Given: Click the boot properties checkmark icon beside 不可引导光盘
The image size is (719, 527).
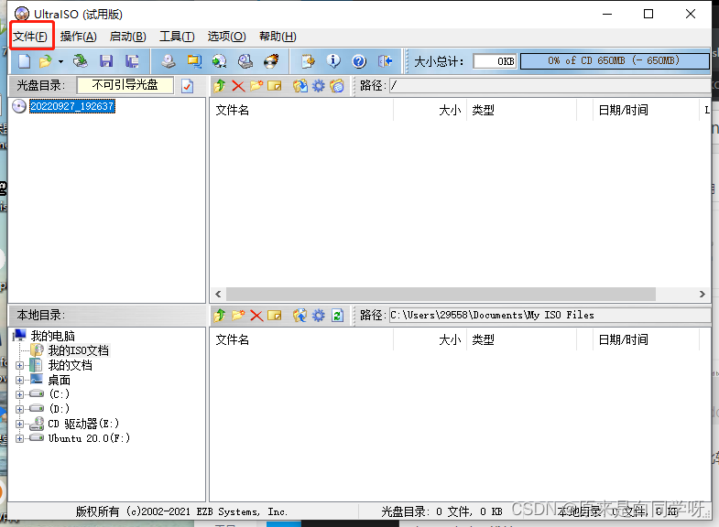Looking at the screenshot, I should (188, 86).
